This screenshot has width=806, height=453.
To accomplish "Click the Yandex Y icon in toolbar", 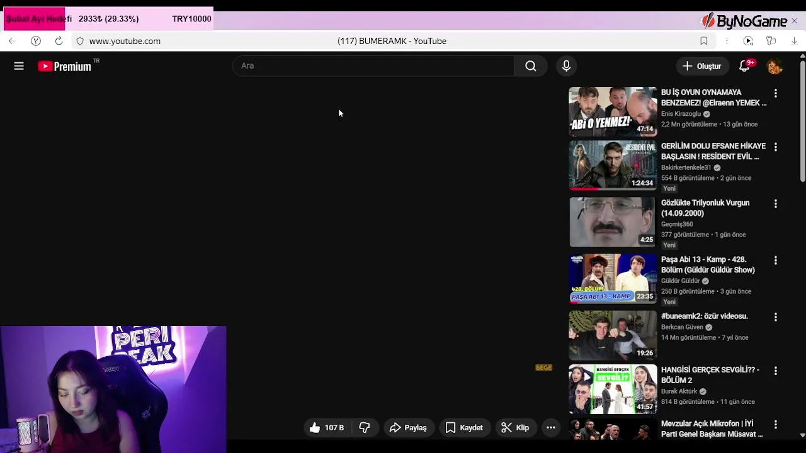I will pyautogui.click(x=36, y=41).
